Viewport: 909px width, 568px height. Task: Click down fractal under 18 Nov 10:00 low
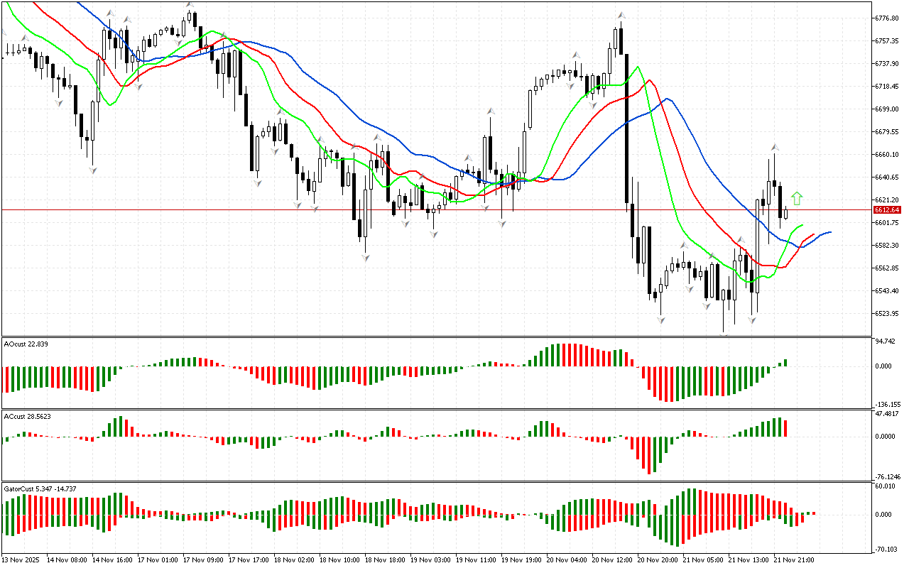[366, 258]
